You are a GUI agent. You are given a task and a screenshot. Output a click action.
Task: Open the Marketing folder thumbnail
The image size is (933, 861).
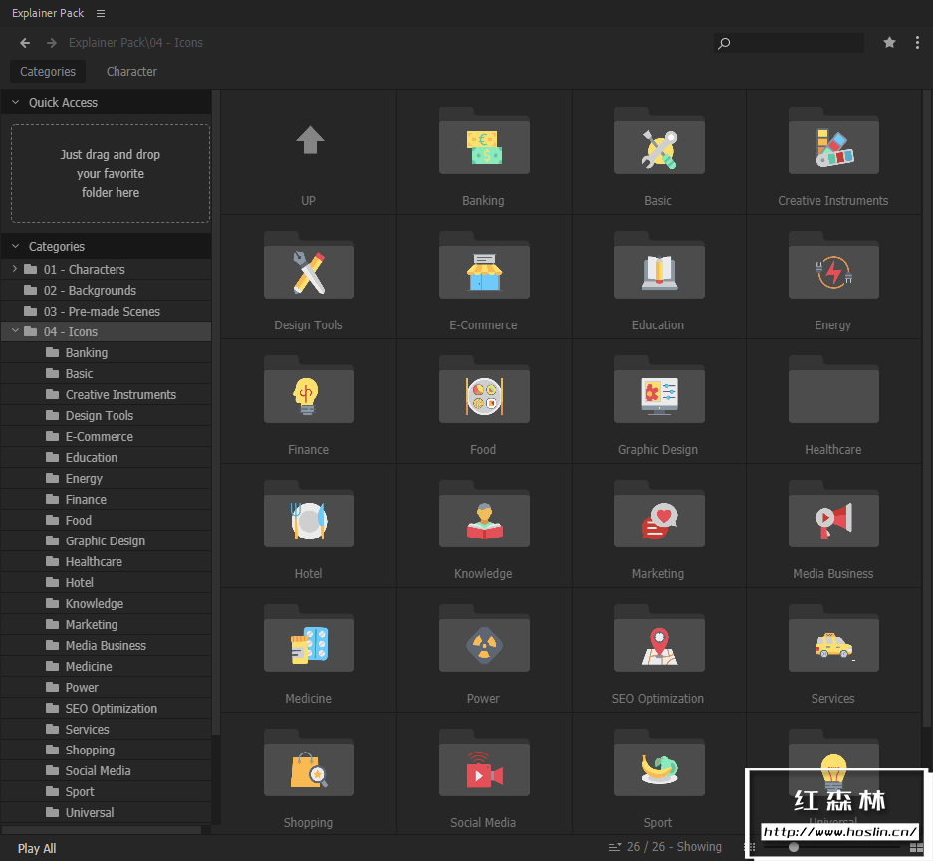coord(659,514)
